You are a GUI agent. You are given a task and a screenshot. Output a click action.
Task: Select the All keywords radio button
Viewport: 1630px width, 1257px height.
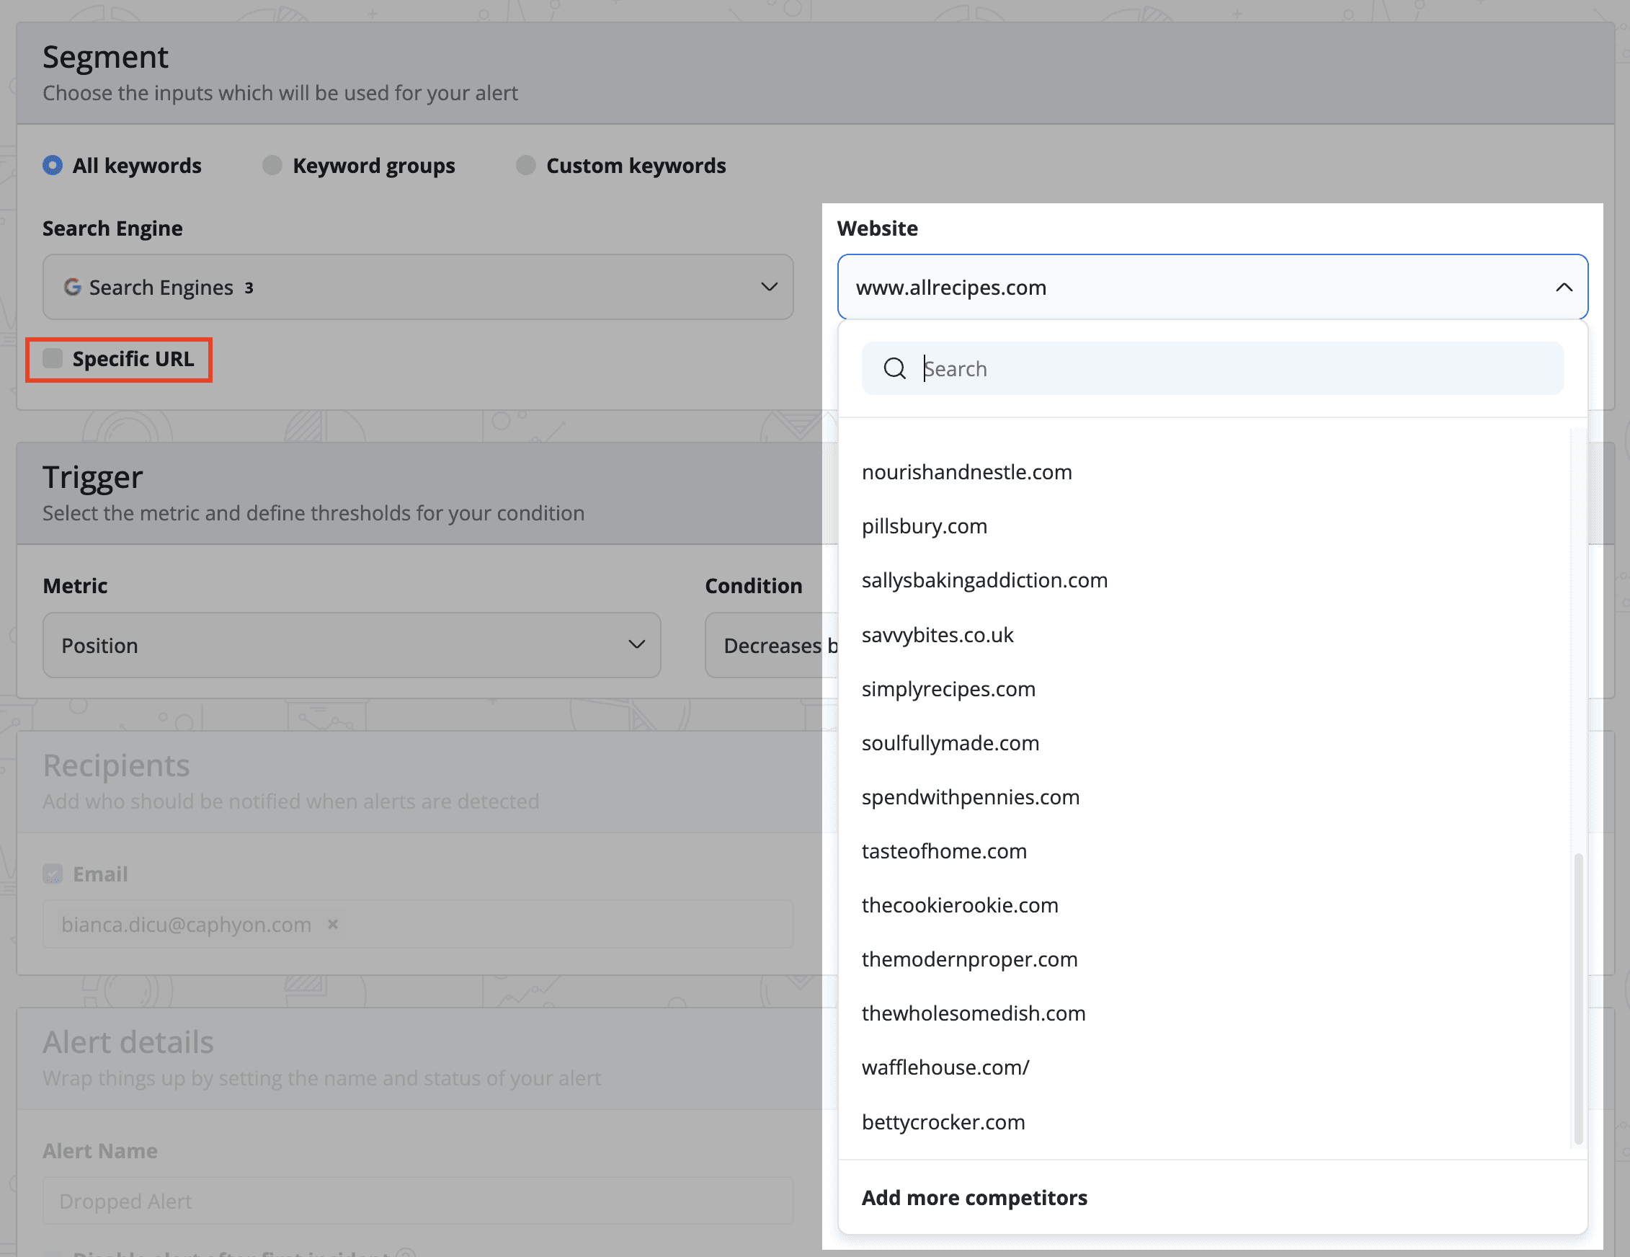click(x=52, y=165)
